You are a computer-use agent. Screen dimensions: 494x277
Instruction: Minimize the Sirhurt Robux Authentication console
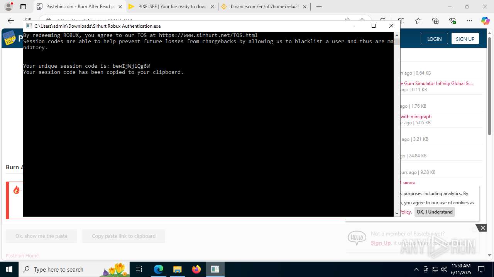click(356, 26)
